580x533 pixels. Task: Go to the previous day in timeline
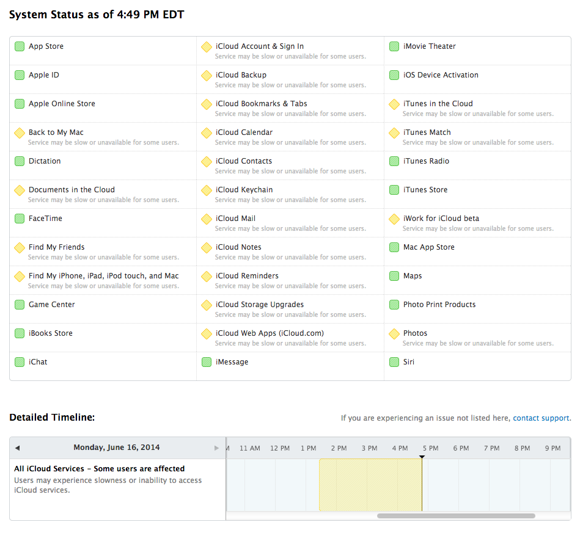click(x=17, y=448)
